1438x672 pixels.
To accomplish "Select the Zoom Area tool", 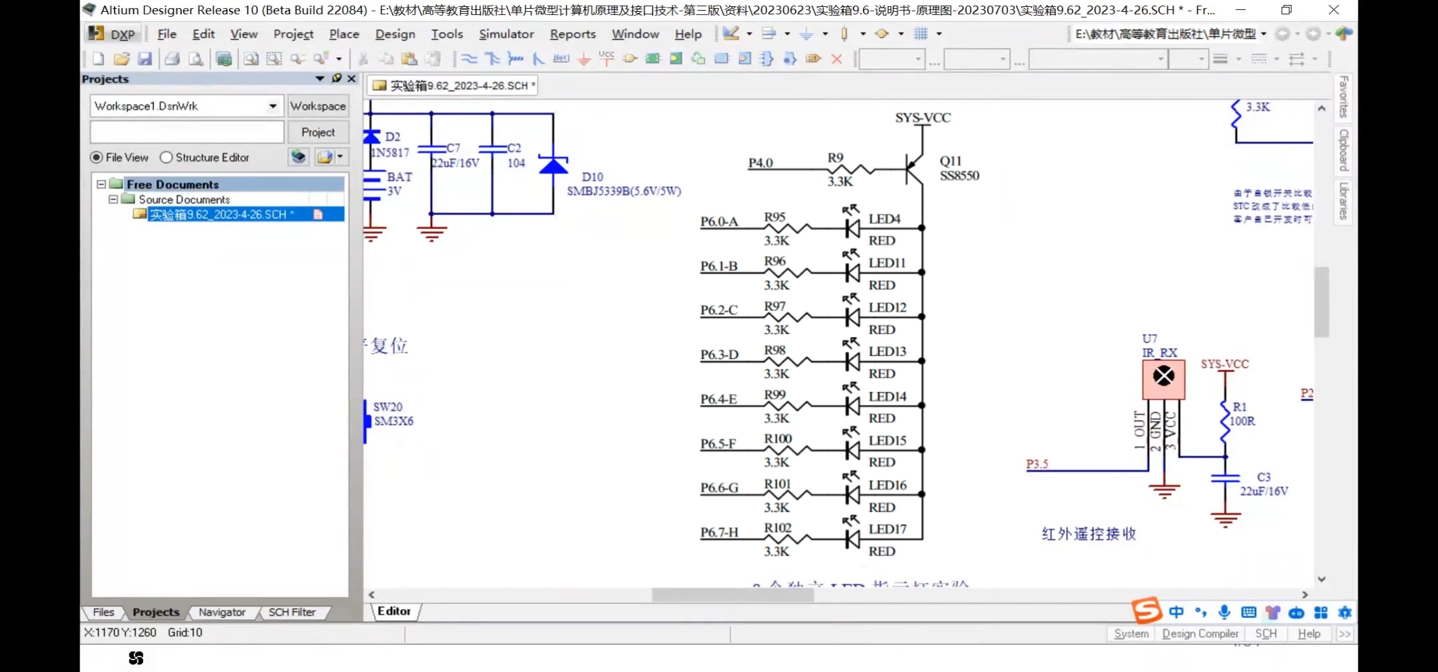I will tap(274, 59).
